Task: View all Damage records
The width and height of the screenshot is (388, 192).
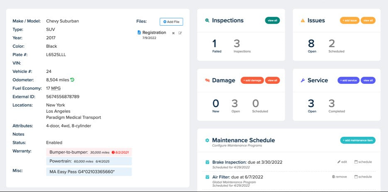Action: (x=272, y=80)
